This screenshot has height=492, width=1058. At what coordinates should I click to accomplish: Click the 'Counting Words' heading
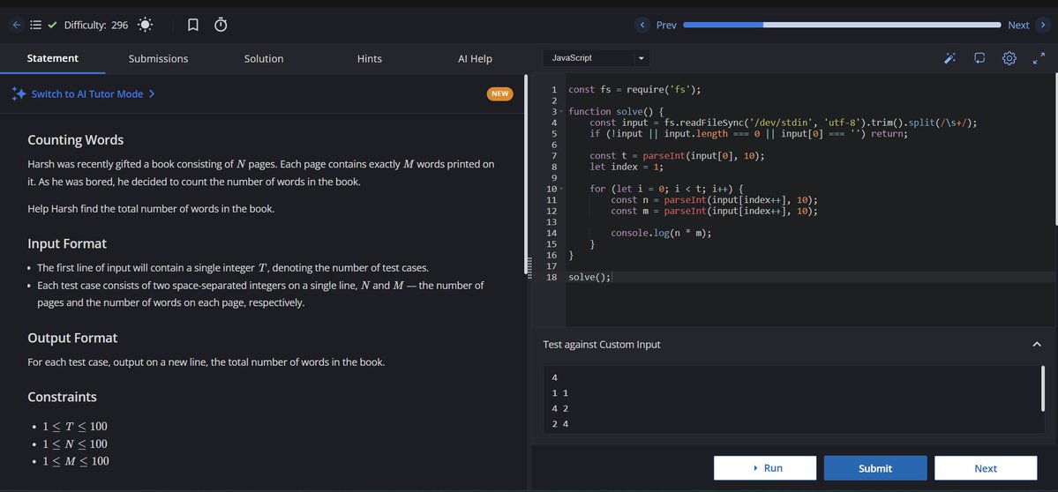tap(76, 140)
